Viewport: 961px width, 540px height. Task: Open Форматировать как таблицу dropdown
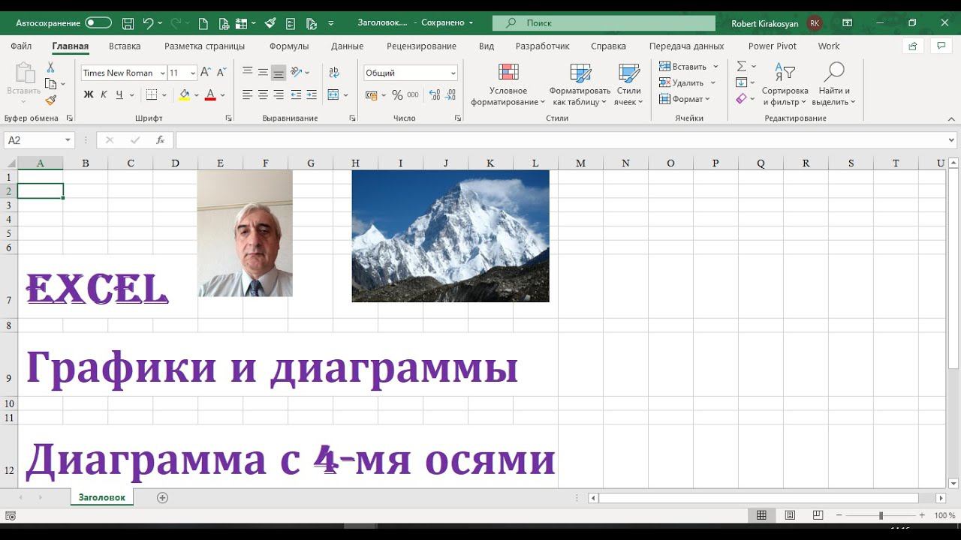click(580, 85)
